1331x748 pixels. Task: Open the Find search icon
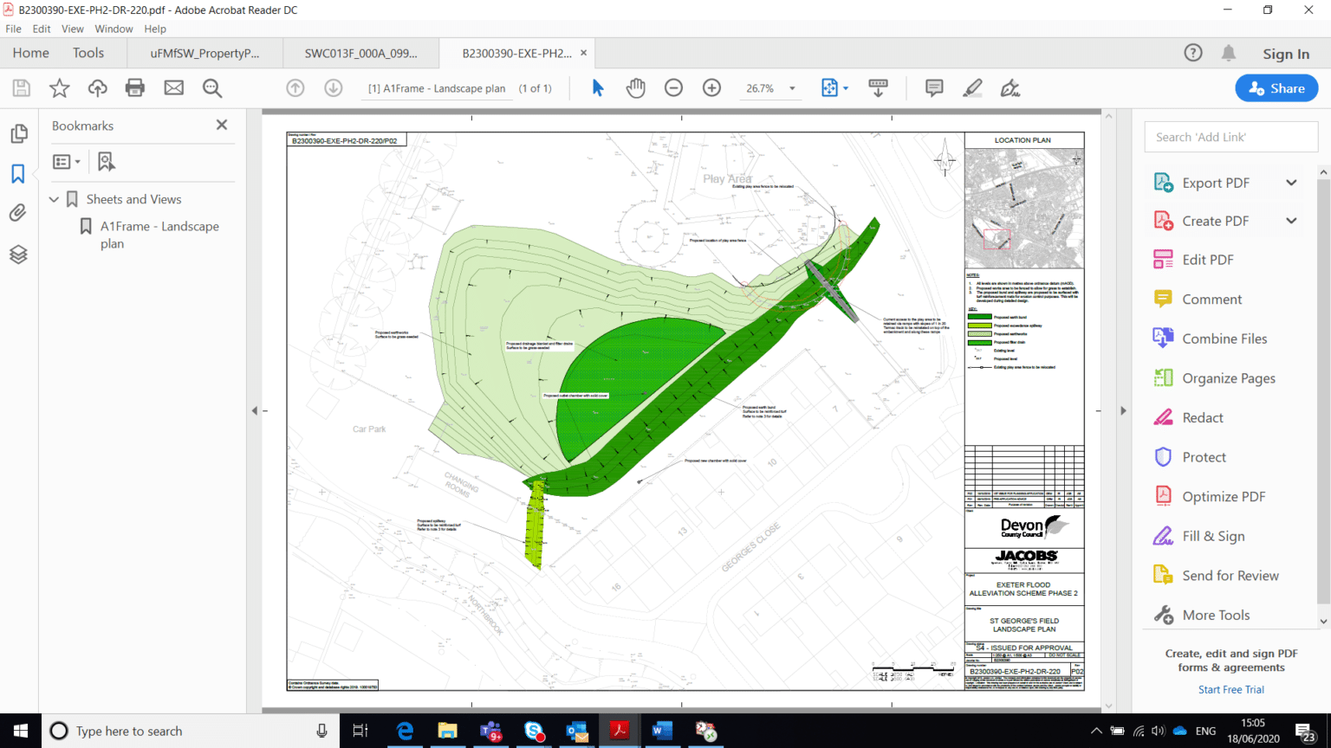(211, 87)
